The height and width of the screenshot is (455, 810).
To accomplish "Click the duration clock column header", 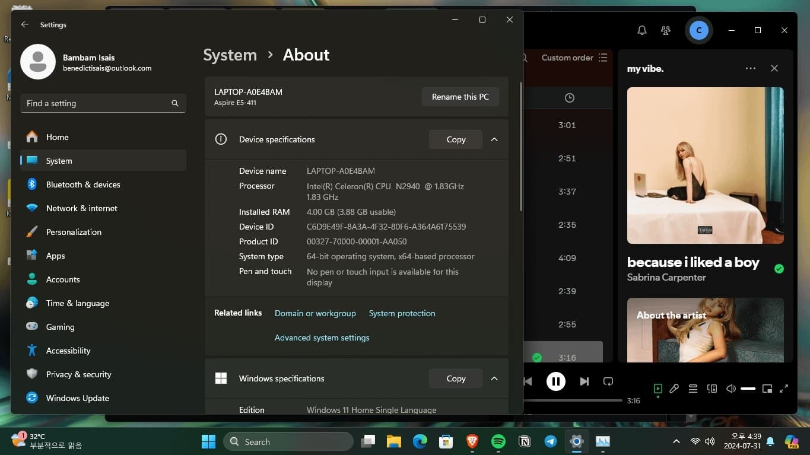I will 569,98.
